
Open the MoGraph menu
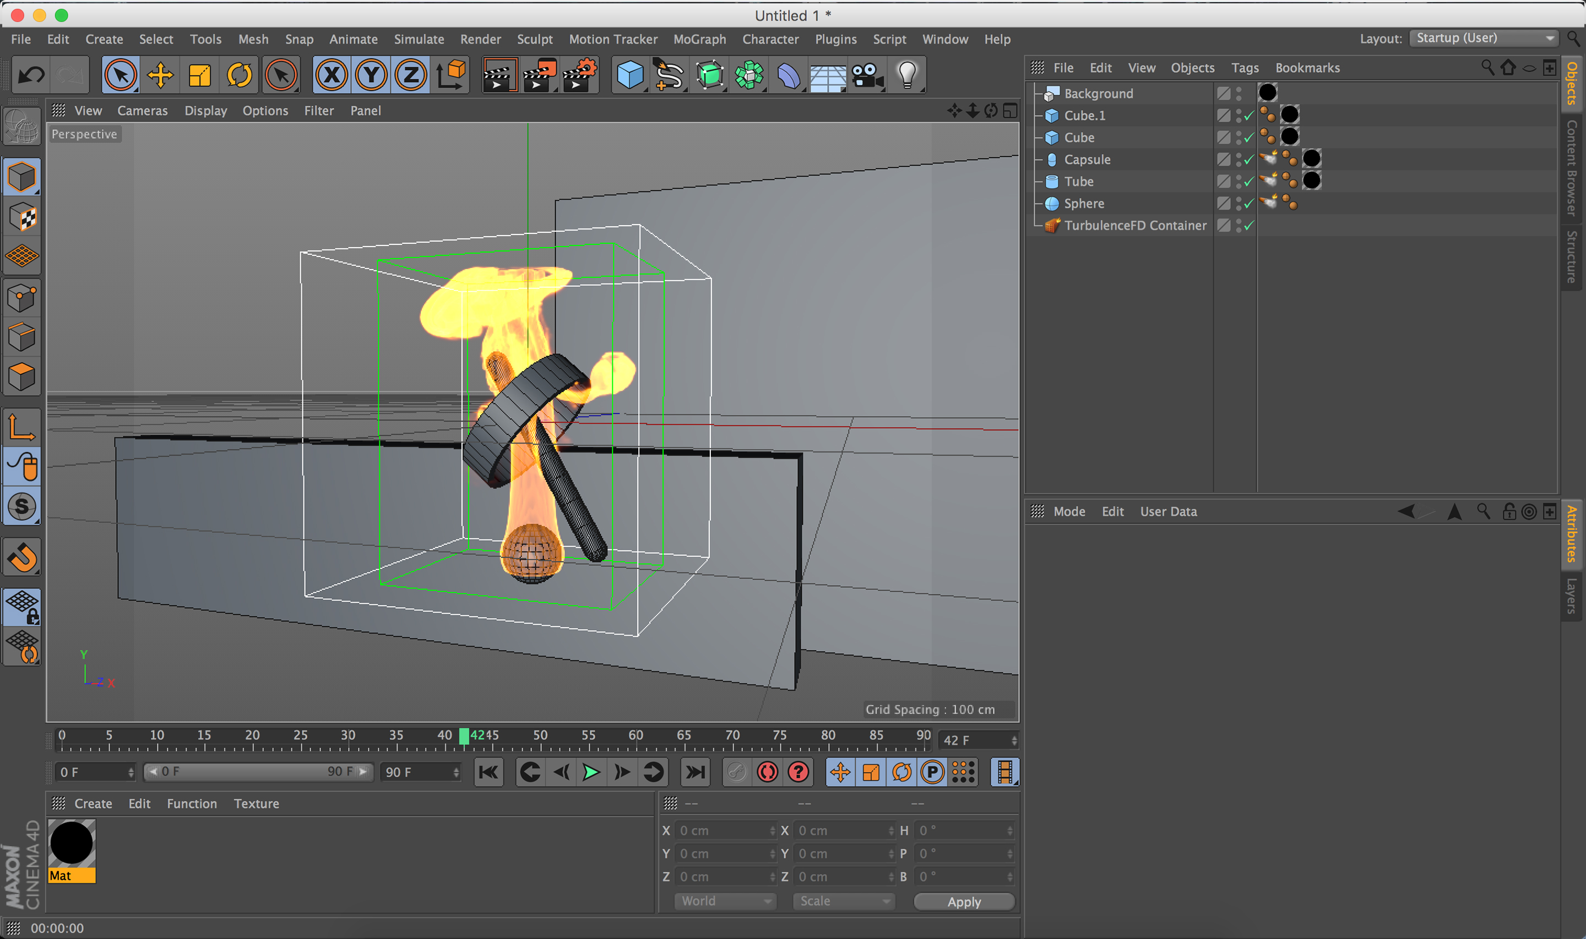tap(699, 39)
